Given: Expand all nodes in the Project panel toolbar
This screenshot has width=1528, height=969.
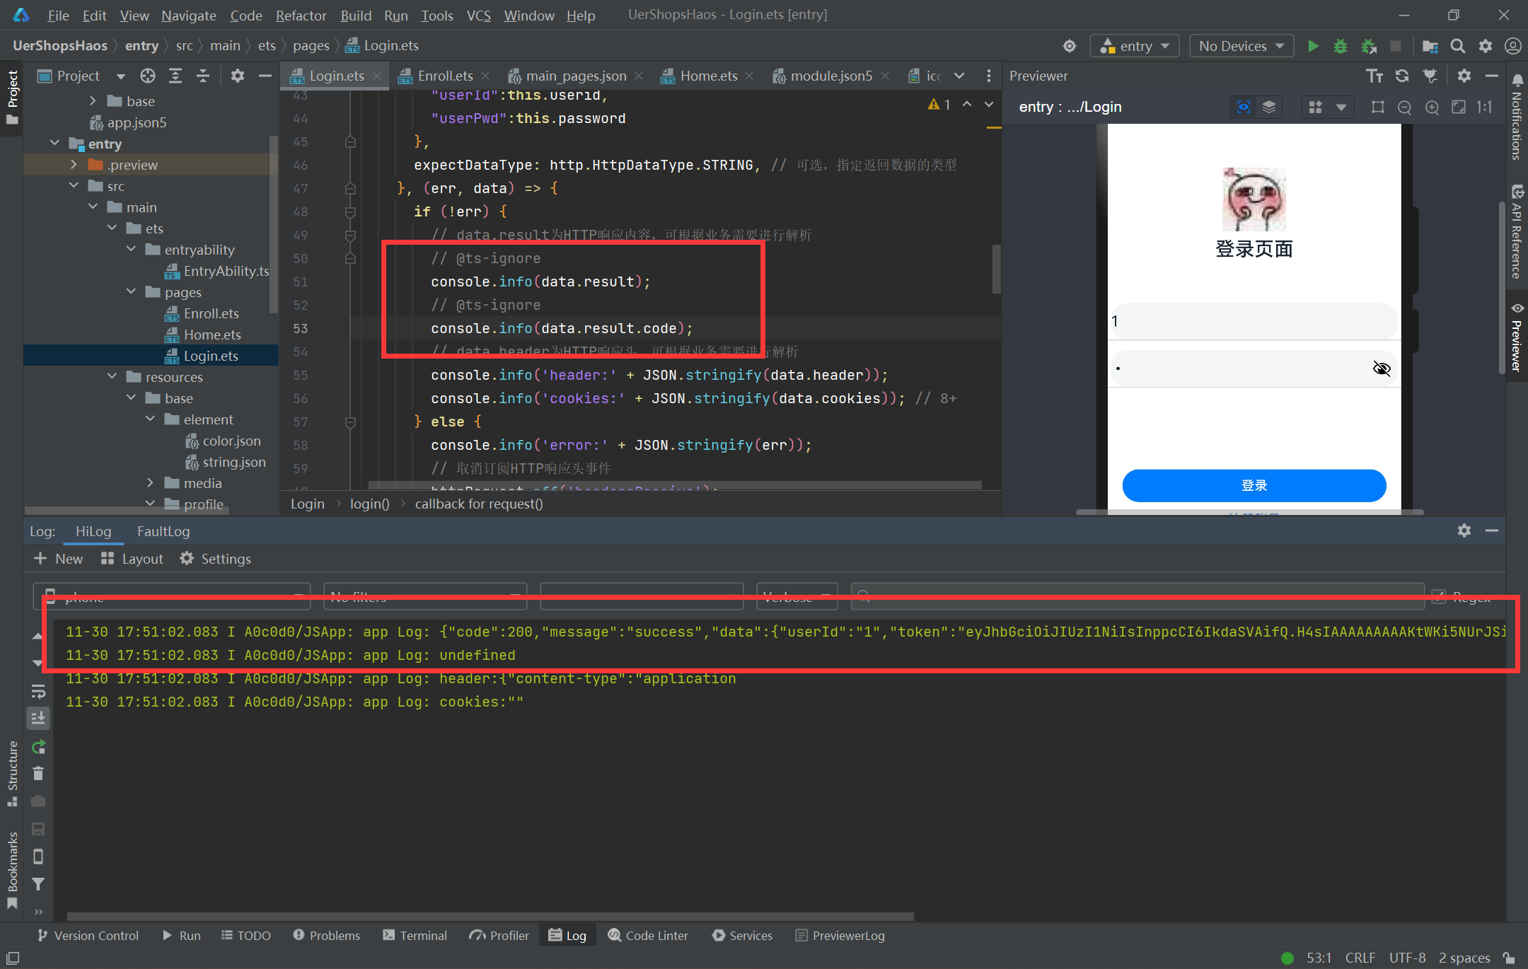Looking at the screenshot, I should [175, 76].
